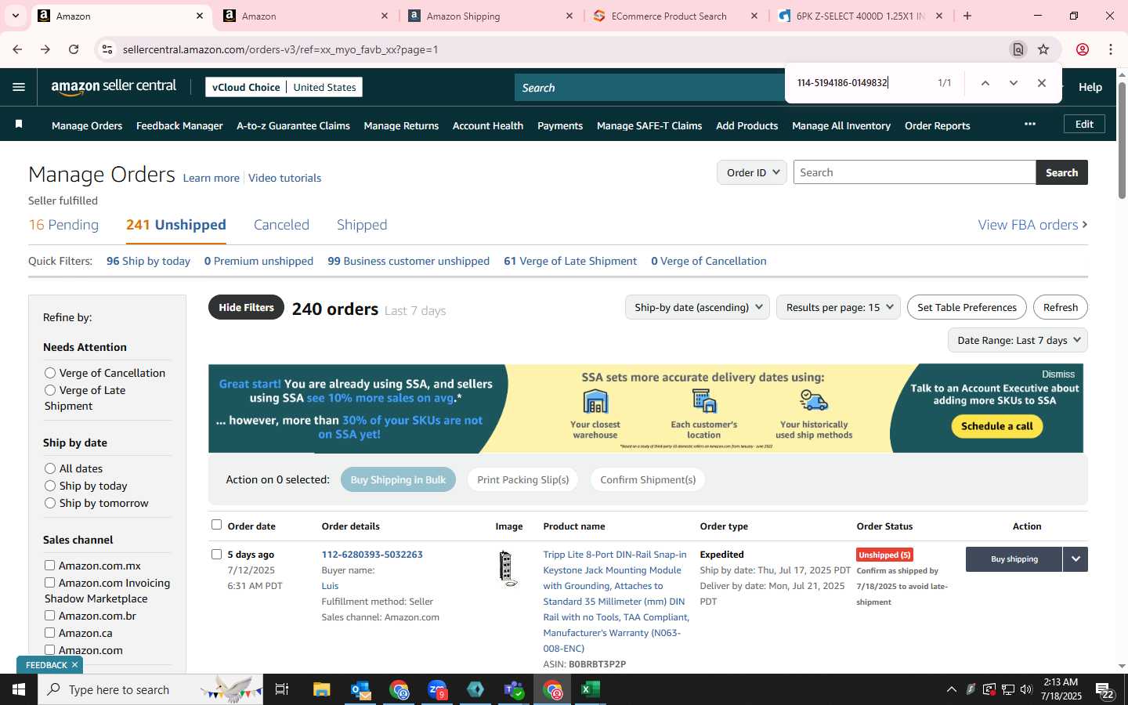Go to next find-in-page match

pos(1014,83)
